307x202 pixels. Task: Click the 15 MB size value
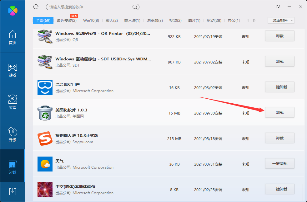point(174,113)
